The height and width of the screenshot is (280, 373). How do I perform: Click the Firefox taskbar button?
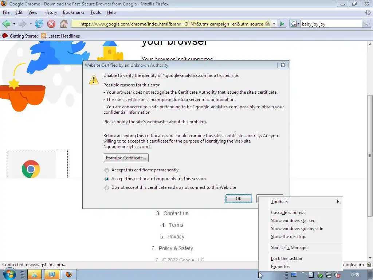point(69,275)
